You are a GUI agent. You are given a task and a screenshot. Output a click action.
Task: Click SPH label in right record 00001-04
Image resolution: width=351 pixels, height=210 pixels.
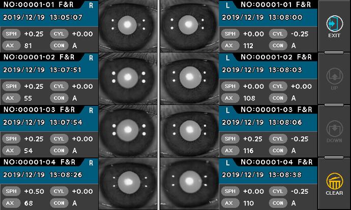pyautogui.click(x=10, y=191)
